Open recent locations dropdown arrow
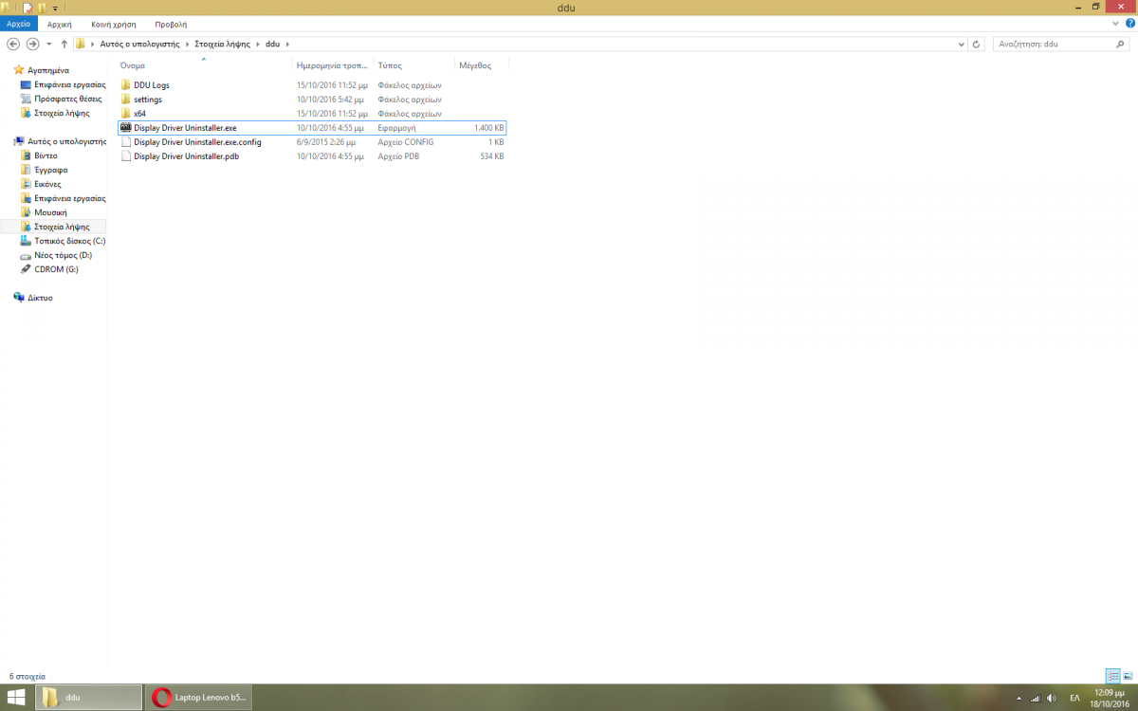The width and height of the screenshot is (1138, 711). [x=49, y=44]
